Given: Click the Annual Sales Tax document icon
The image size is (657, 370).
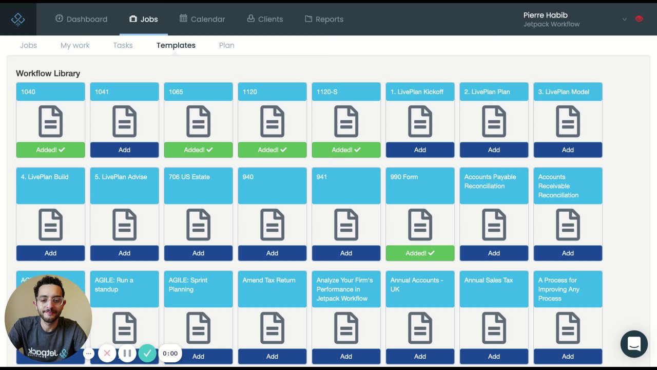Looking at the screenshot, I should (494, 328).
